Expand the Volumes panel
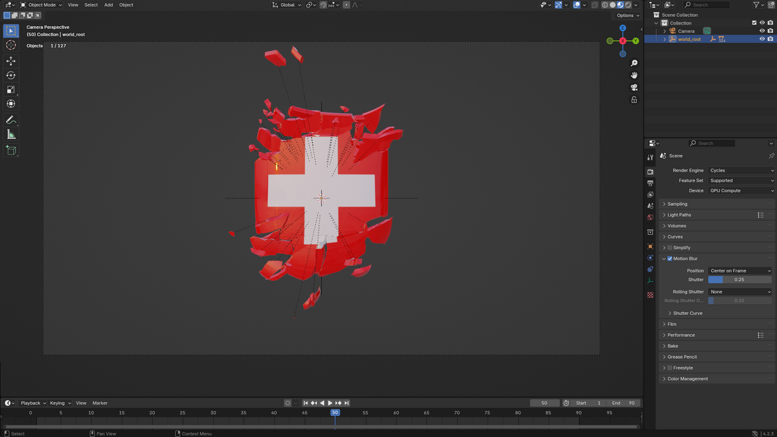 pos(717,226)
